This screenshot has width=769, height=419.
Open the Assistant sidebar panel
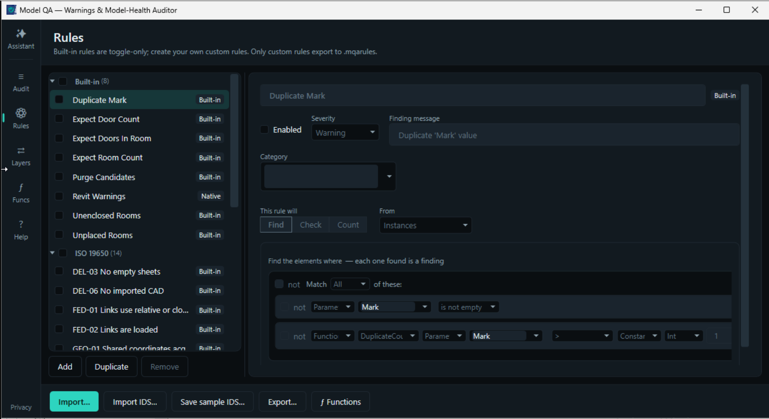point(21,39)
